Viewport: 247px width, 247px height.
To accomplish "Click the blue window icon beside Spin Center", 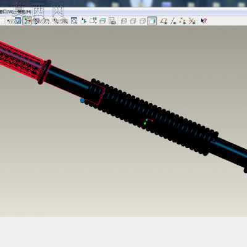I will tap(18, 21).
